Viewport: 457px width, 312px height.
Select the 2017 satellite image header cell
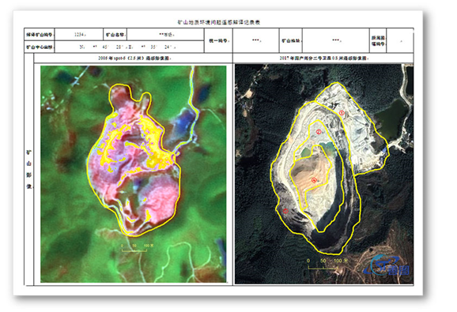(323, 58)
